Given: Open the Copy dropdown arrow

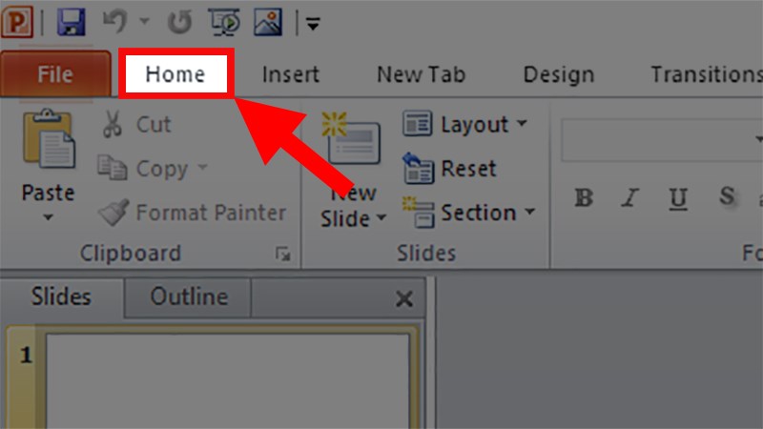Looking at the screenshot, I should click(202, 169).
